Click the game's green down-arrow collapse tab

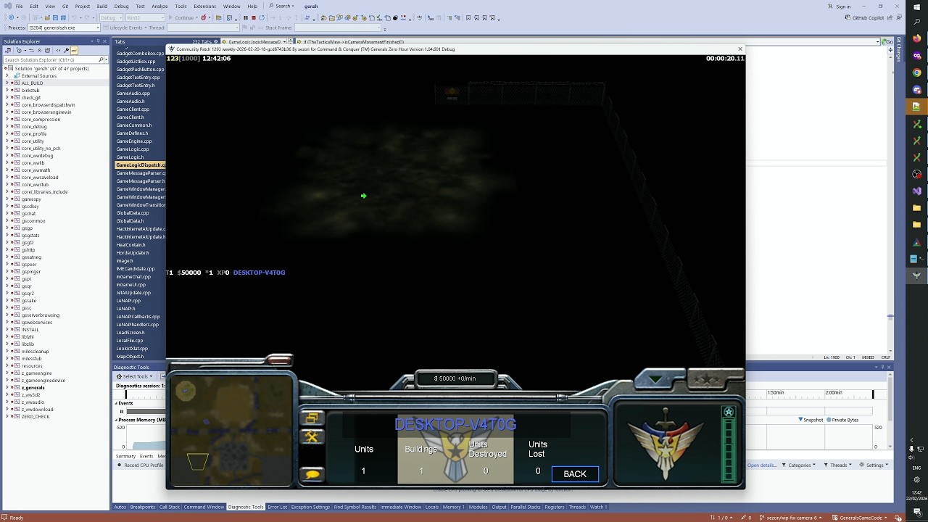coord(656,379)
